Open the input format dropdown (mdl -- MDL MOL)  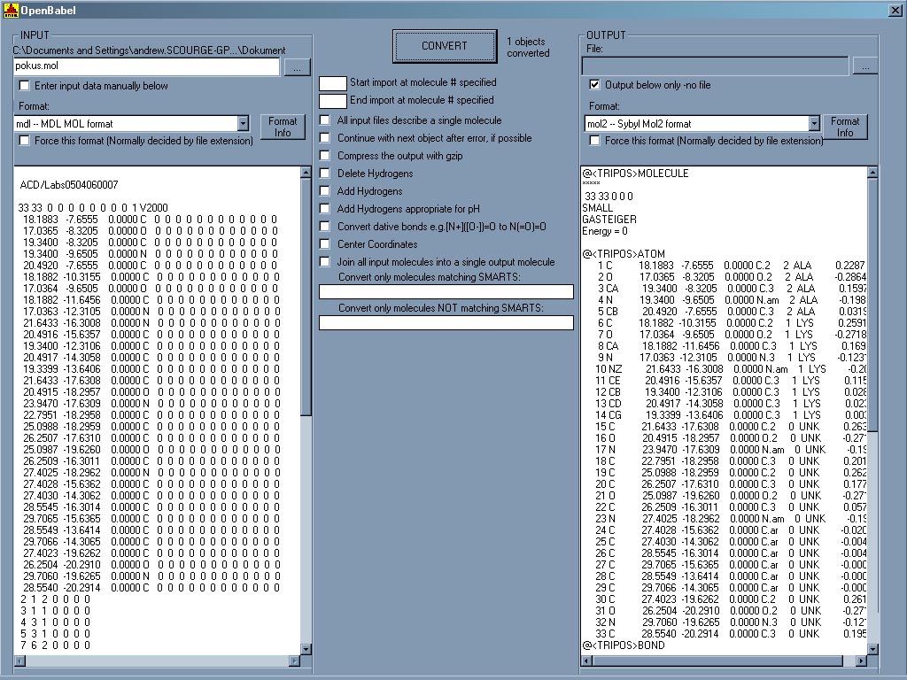click(x=243, y=123)
